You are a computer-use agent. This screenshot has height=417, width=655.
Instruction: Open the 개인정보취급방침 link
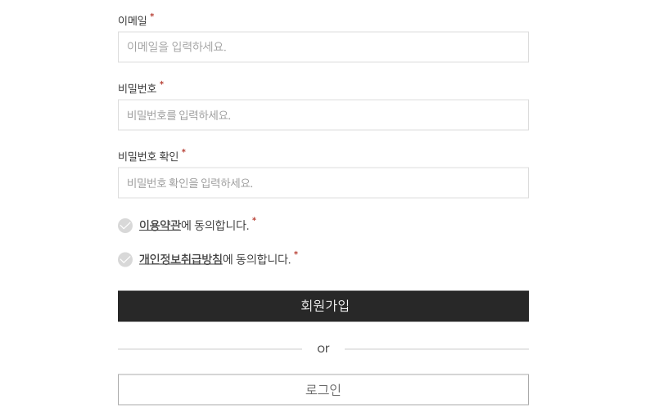pos(180,259)
